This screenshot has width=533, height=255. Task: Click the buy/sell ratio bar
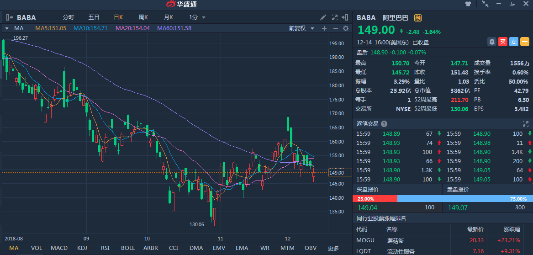point(443,199)
